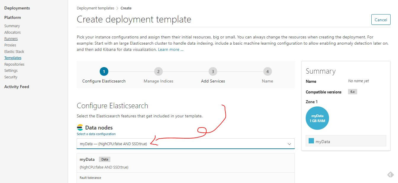Go to step 2 Manage Indices
398x183 pixels.
(x=158, y=72)
